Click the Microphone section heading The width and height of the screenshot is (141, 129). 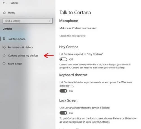[69, 21]
